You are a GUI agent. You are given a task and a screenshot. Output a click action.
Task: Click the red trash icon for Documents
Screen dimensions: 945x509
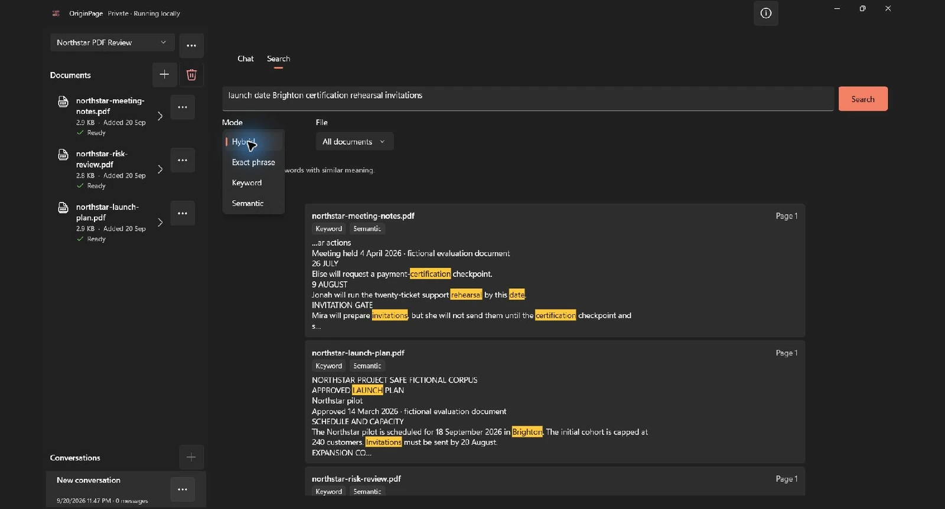191,74
